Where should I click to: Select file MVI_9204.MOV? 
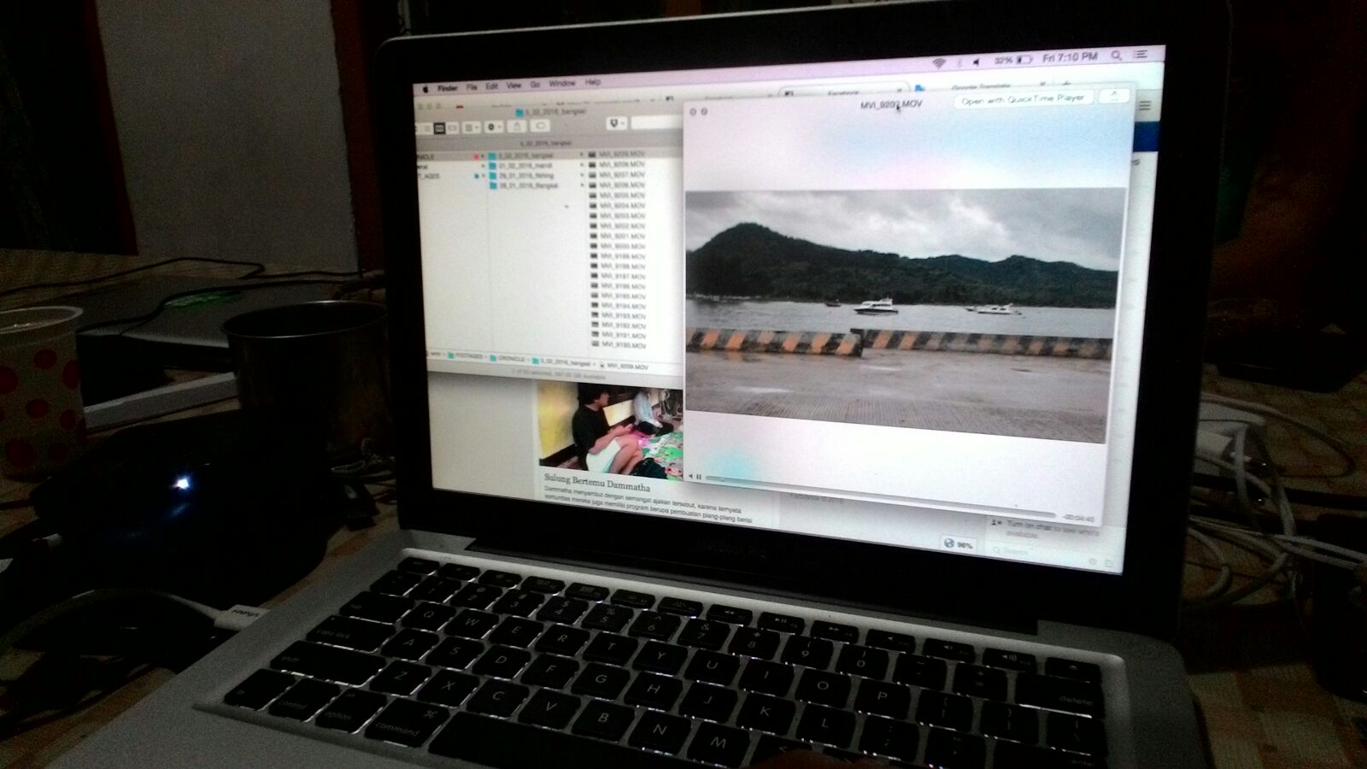[617, 205]
